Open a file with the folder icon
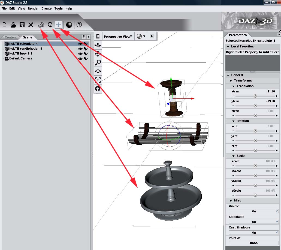This screenshot has height=250, width=281. 13,25
